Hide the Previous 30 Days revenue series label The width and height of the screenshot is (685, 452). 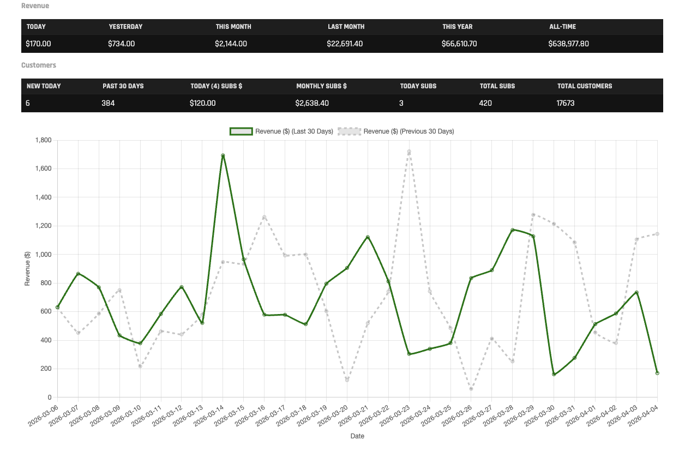click(408, 131)
